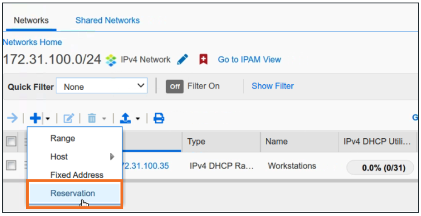This screenshot has height=216, width=421.
Task: Click the grayed edit icon in toolbar
Action: pyautogui.click(x=68, y=119)
